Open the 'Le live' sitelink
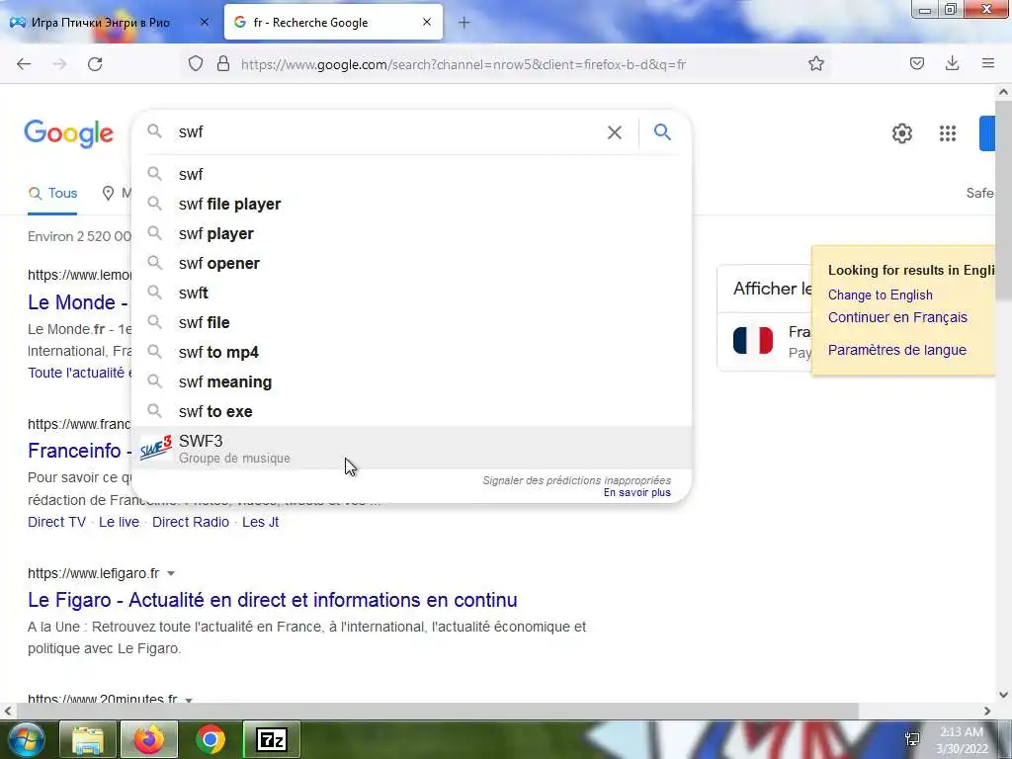The image size is (1012, 759). pos(119,522)
